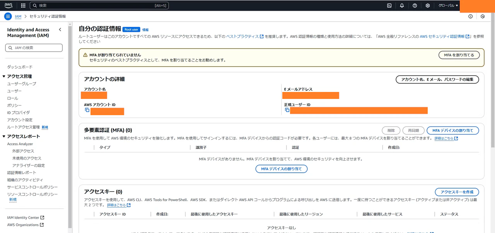The width and height of the screenshot is (495, 233).
Task: Click the AWS logo home icon
Action: pyautogui.click(x=9, y=5)
